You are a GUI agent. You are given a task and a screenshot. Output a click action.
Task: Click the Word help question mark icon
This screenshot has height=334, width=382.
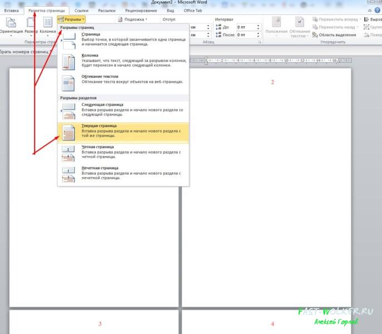pyautogui.click(x=377, y=10)
